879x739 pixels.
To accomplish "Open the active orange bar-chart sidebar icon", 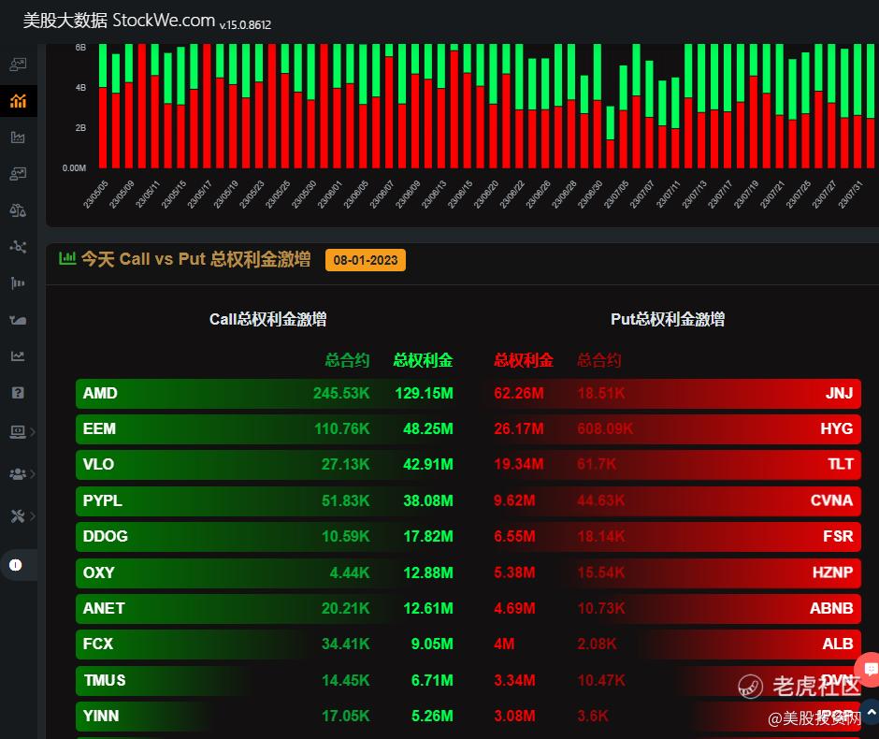I will (x=18, y=101).
